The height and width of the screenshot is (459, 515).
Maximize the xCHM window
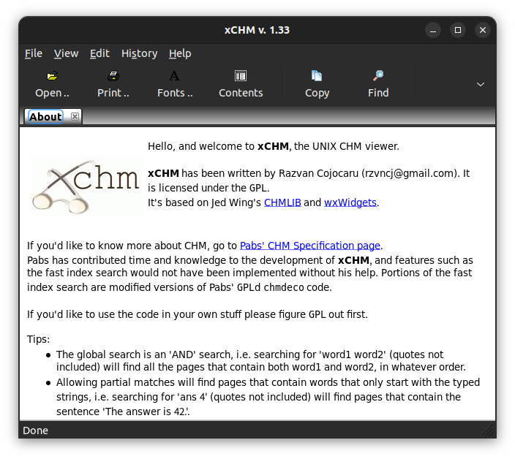(x=458, y=30)
